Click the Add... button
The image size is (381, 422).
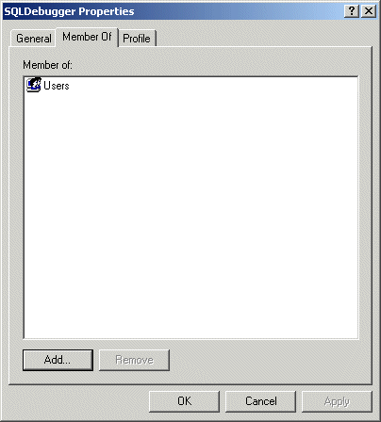58,360
